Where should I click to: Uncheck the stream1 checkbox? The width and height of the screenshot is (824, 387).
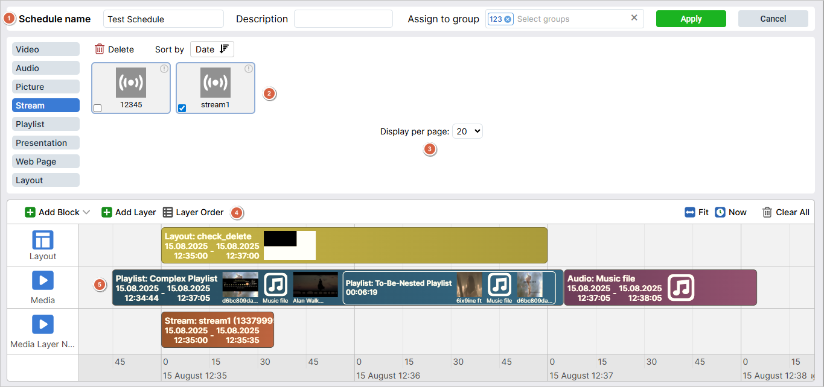(x=182, y=108)
